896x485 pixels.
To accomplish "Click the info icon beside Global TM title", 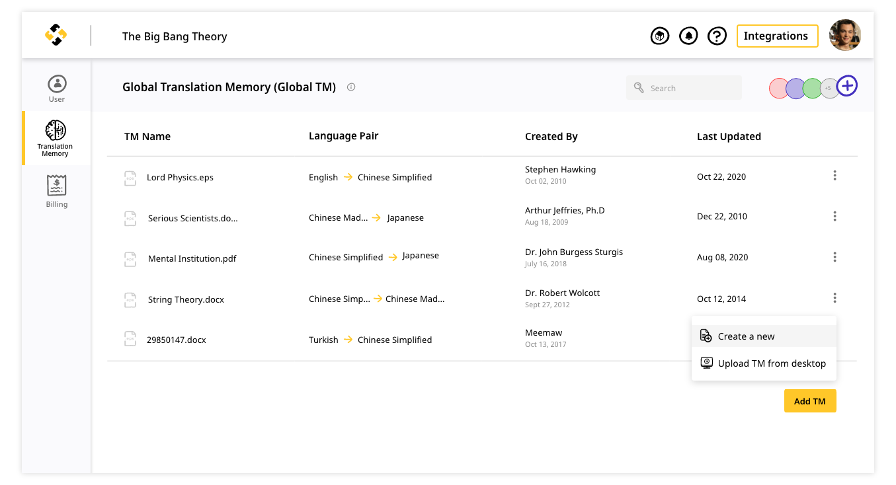I will click(351, 87).
